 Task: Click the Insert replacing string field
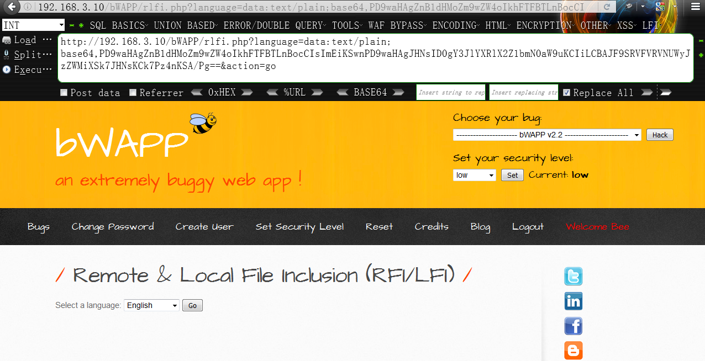pos(524,92)
